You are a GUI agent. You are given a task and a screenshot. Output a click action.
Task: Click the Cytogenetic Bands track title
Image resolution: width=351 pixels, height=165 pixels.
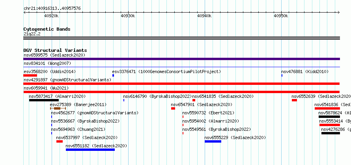click(x=47, y=29)
